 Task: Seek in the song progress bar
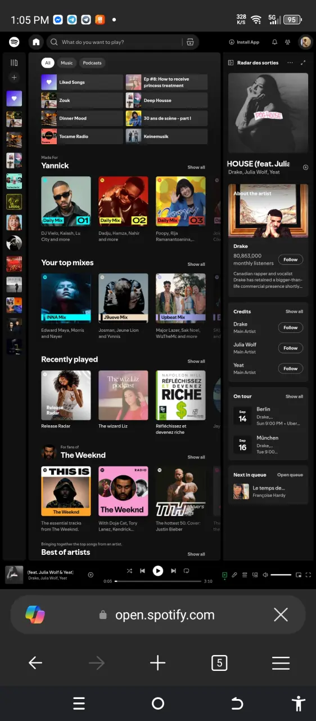pos(158,581)
